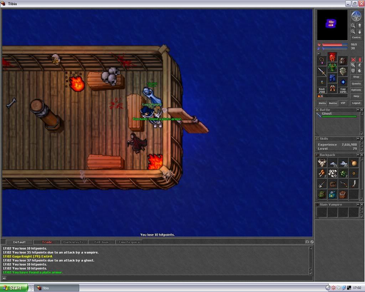Select Ghost in the Battle list

click(x=337, y=114)
